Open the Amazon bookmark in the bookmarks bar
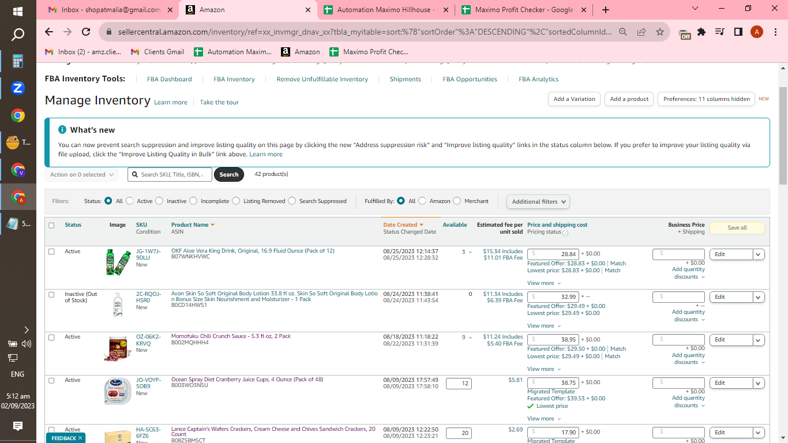The width and height of the screenshot is (788, 443). pyautogui.click(x=301, y=51)
